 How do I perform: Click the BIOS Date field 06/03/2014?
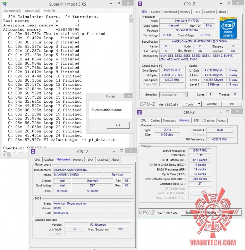[92, 213]
